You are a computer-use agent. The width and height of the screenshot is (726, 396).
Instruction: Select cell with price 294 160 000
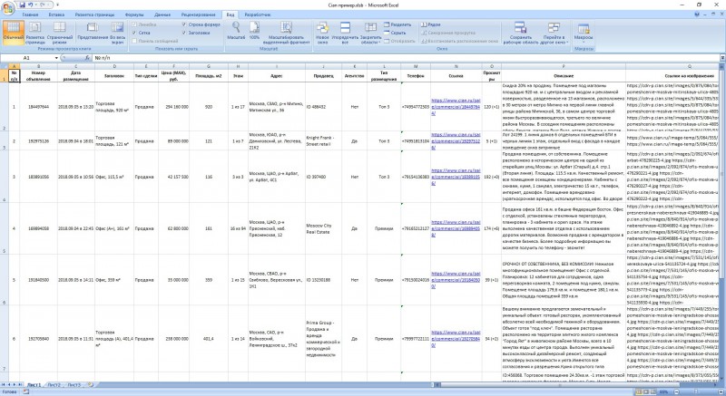pyautogui.click(x=173, y=107)
